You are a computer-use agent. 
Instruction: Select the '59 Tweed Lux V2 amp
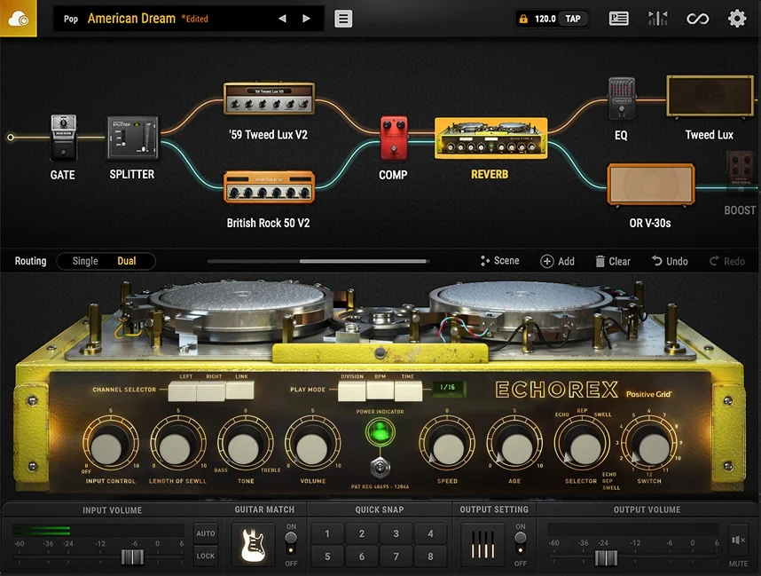coord(269,99)
